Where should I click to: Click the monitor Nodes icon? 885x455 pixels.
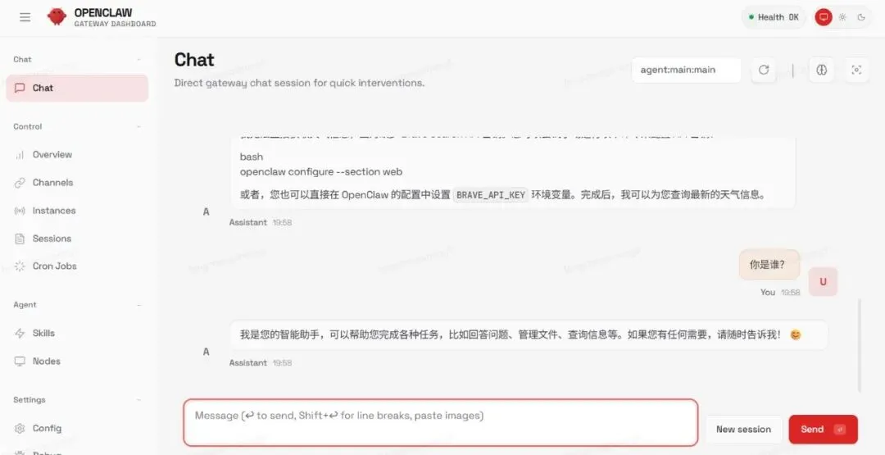point(20,362)
